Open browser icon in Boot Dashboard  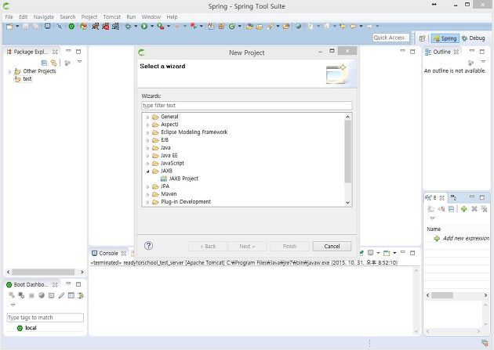coord(42,295)
